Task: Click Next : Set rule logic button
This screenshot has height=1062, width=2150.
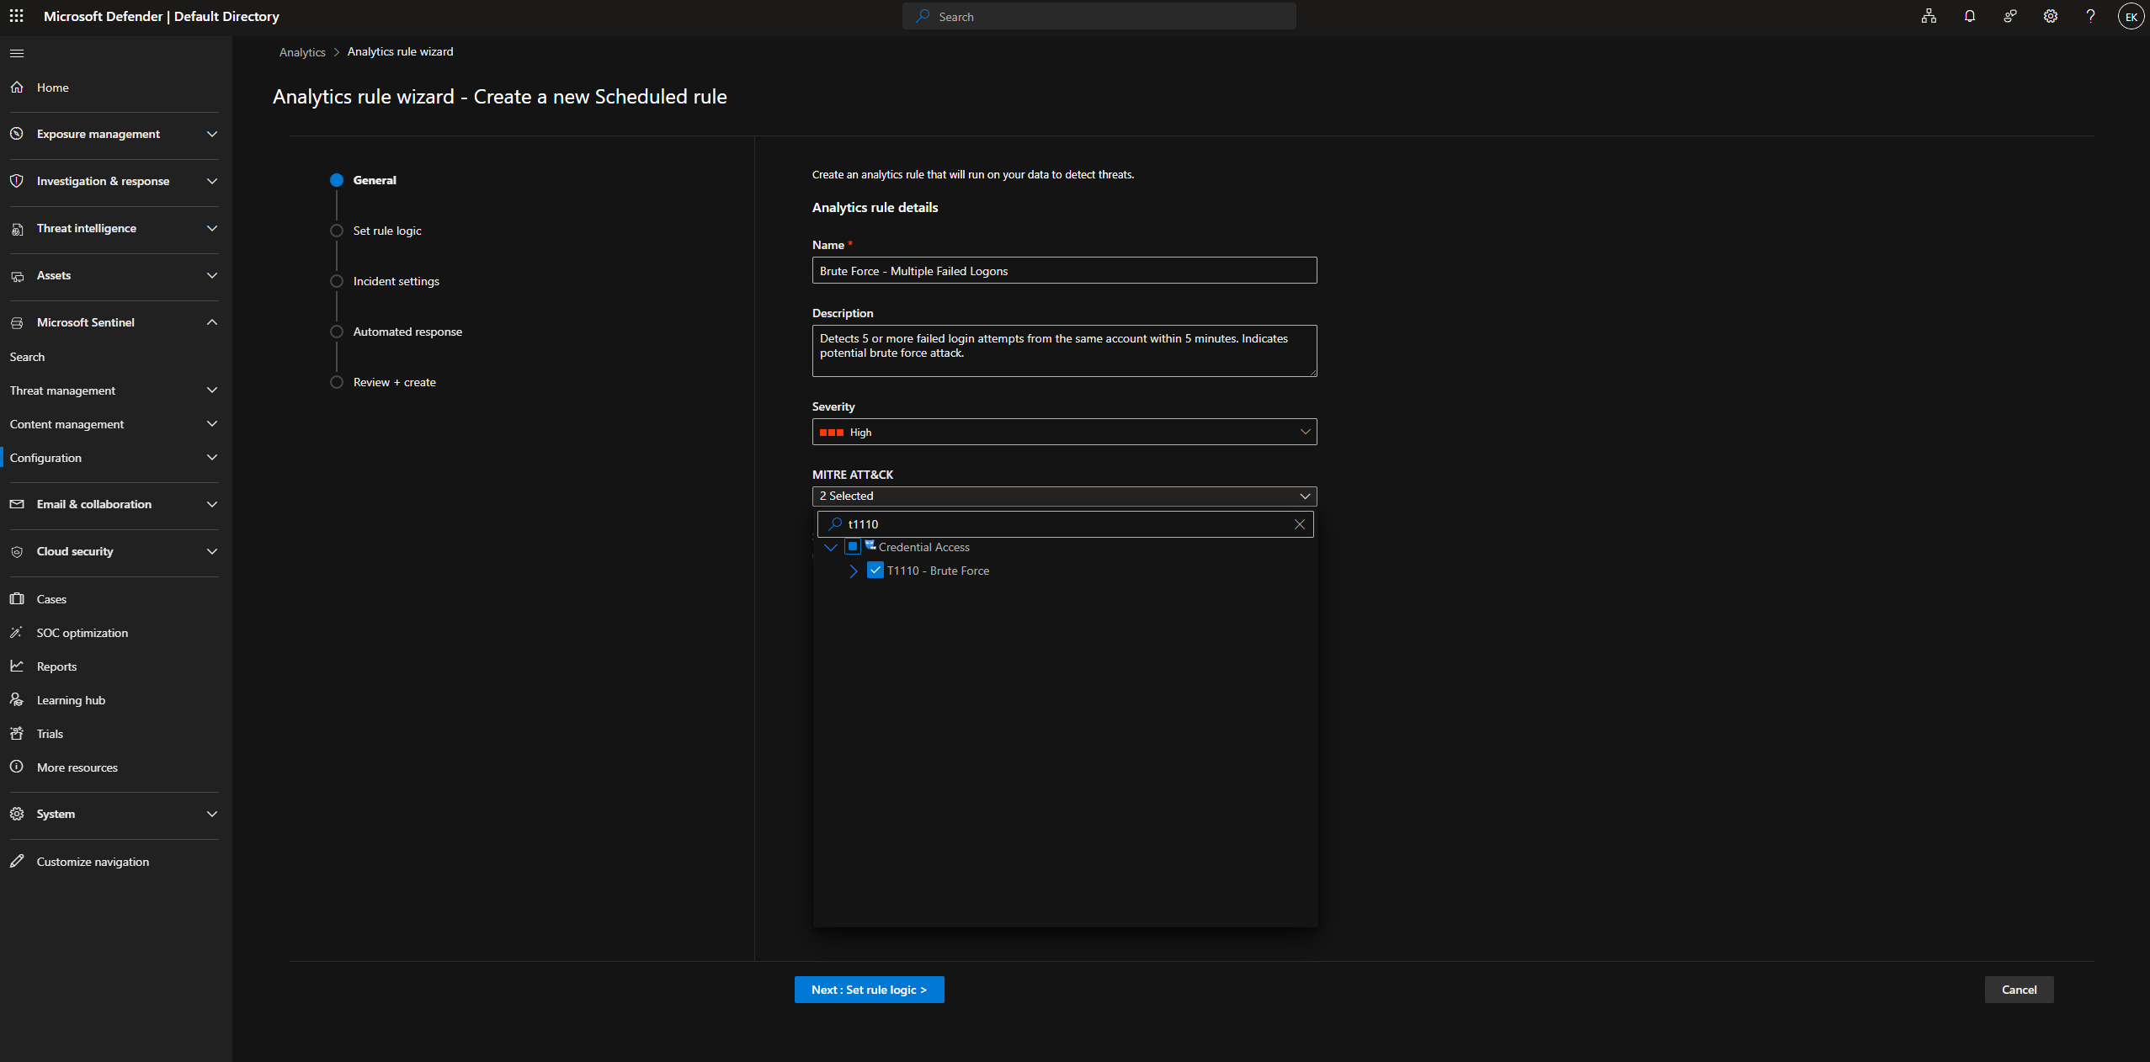Action: [869, 990]
